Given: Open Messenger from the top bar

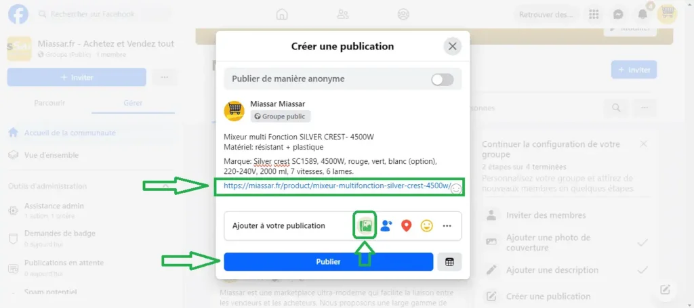Looking at the screenshot, I should click(x=618, y=14).
